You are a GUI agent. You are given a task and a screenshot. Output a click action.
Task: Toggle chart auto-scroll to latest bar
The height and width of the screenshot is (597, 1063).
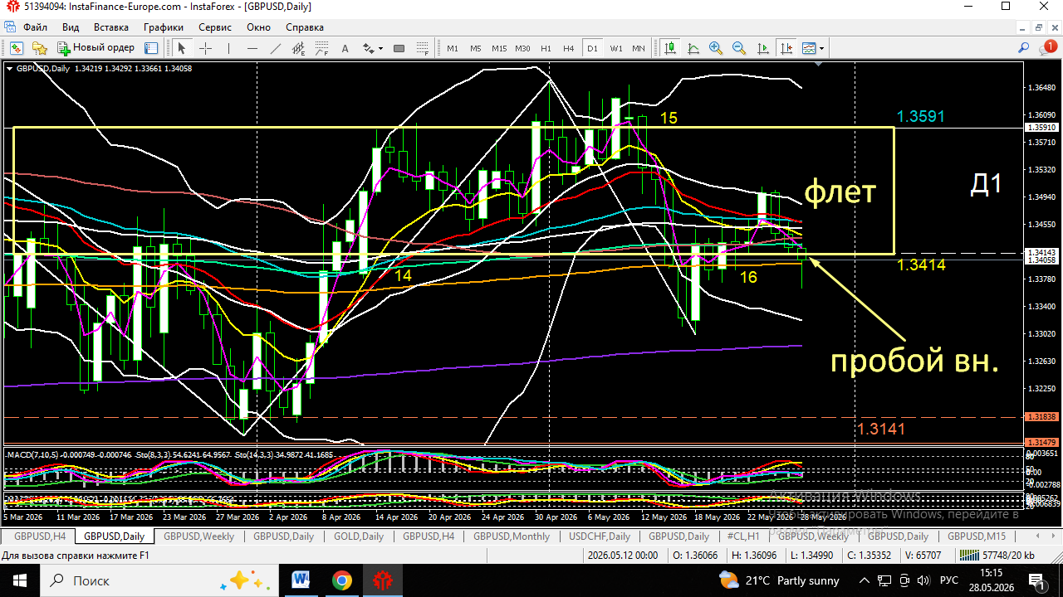[x=762, y=48]
